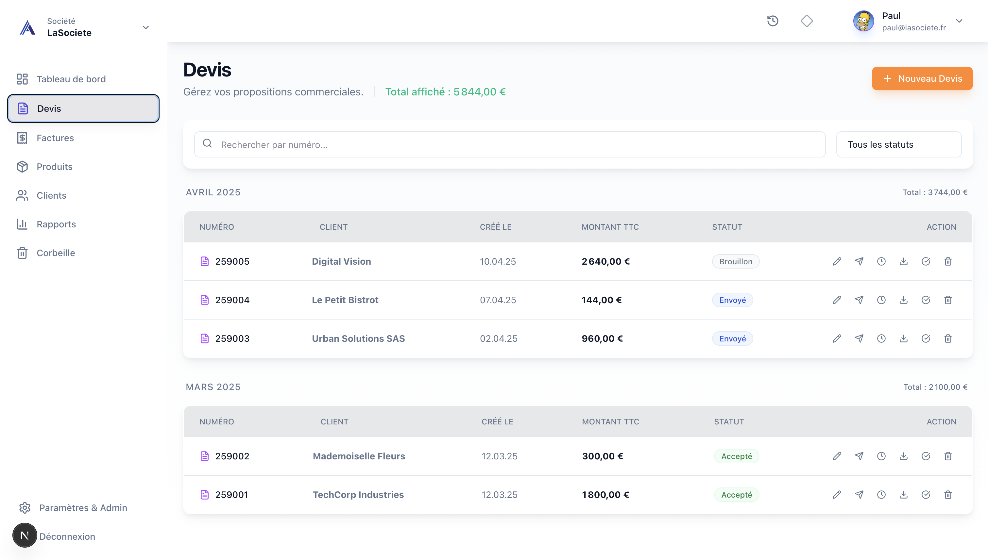988x560 pixels.
Task: Click the edit pencil for quote 259005
Action: pyautogui.click(x=837, y=261)
